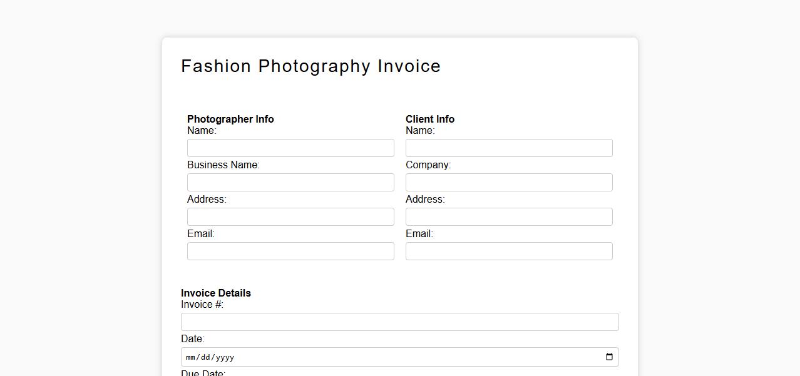Focus the Client Name input field
This screenshot has height=376, width=800.
point(509,148)
